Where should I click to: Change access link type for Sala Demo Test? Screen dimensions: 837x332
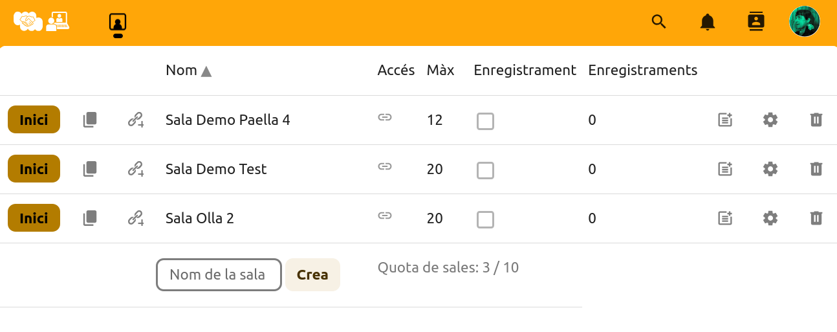click(385, 166)
